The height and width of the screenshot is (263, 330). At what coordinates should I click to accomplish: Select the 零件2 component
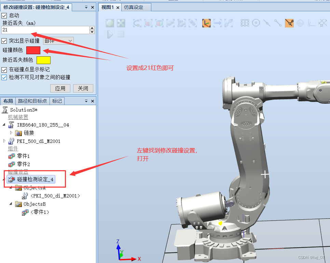point(19,164)
